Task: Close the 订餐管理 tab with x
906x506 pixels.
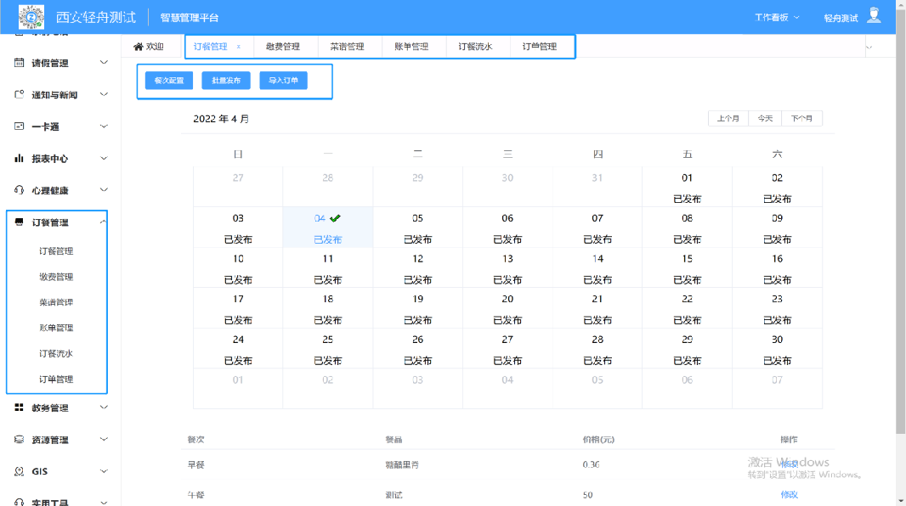Action: pyautogui.click(x=239, y=46)
